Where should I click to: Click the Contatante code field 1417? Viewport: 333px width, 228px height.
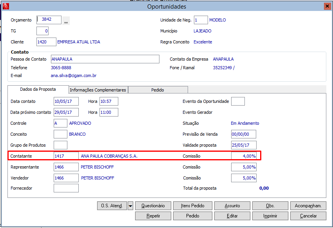(66, 156)
